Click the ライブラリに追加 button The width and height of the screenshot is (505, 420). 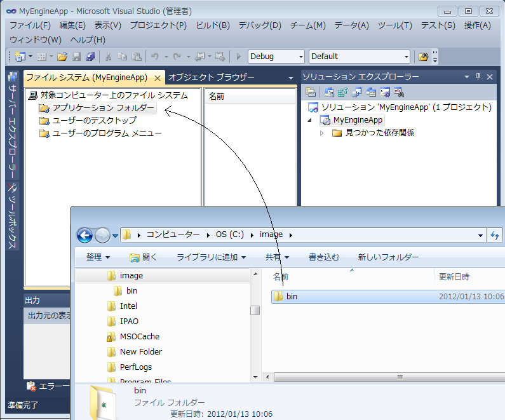click(212, 257)
